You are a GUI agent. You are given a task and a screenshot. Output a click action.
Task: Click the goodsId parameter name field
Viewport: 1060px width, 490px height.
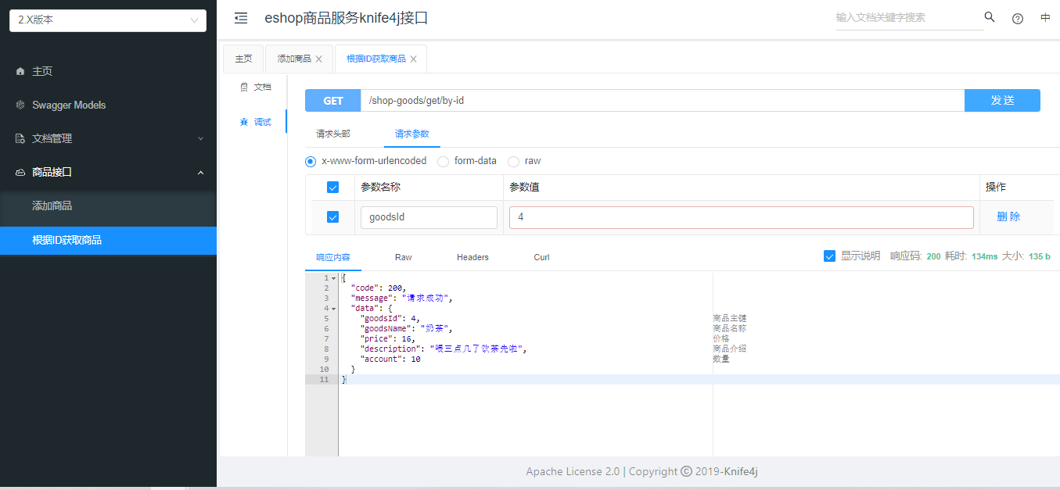point(429,217)
